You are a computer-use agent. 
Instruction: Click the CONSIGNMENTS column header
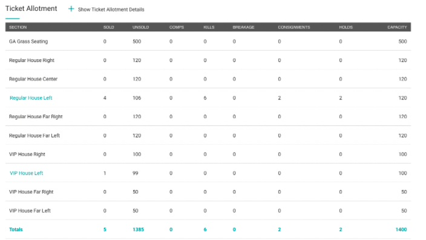tap(294, 27)
